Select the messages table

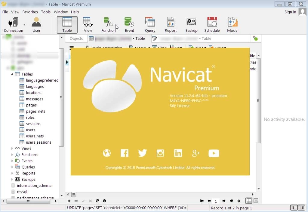click(x=31, y=99)
